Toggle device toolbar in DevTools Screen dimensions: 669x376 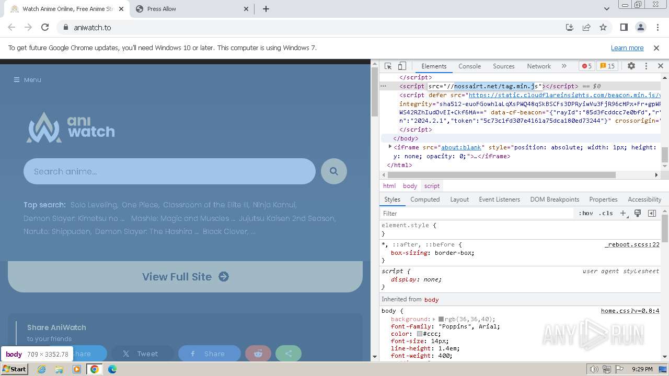[x=402, y=66]
